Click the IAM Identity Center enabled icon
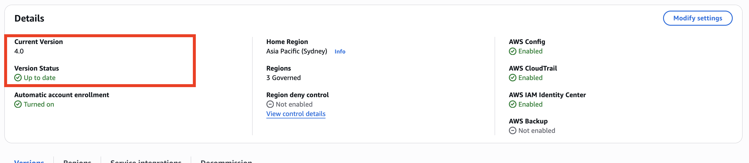The image size is (749, 163). point(512,104)
